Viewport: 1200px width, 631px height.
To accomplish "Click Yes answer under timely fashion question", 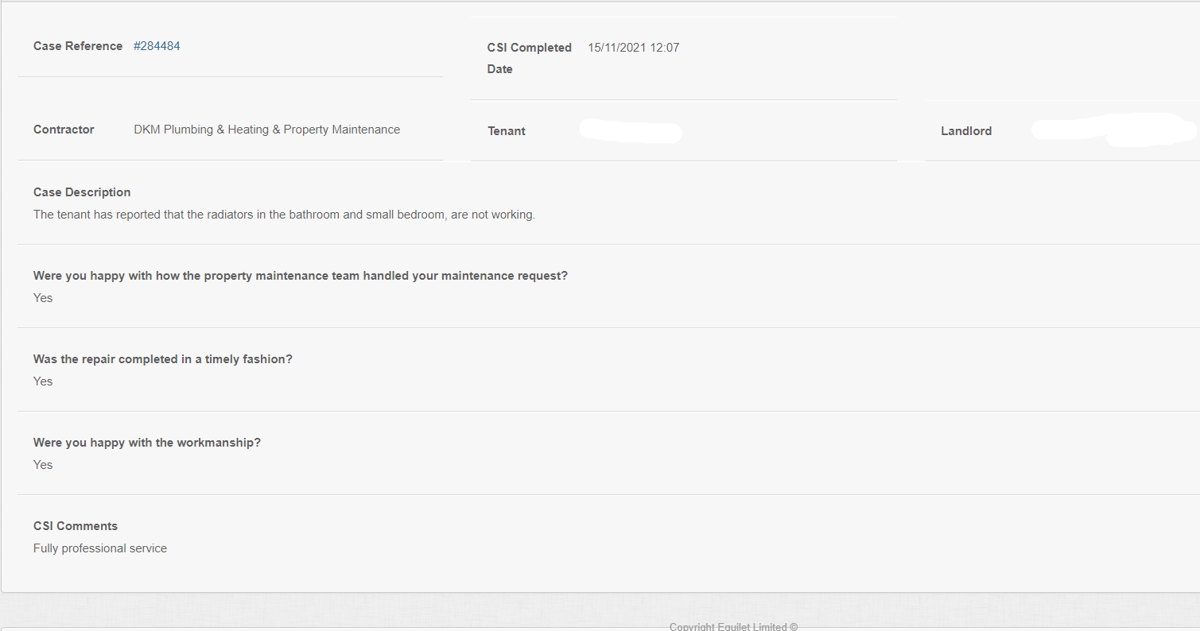I will coord(43,381).
